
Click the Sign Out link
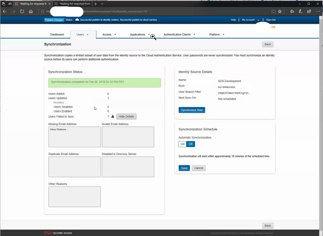pos(270,20)
